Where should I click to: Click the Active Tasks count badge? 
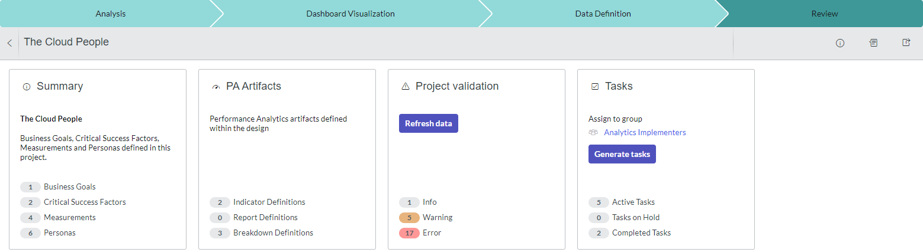tap(599, 202)
